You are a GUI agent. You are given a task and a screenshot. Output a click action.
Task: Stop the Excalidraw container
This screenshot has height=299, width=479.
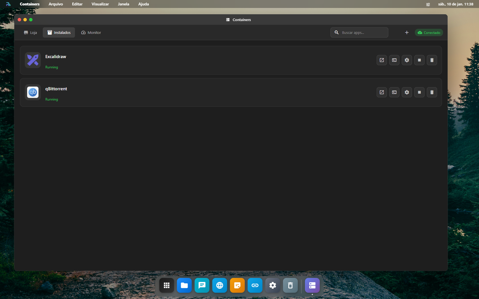click(x=419, y=60)
